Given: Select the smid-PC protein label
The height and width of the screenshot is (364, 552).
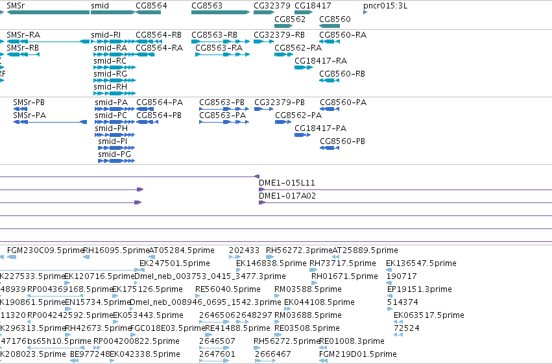Looking at the screenshot, I should [x=111, y=115].
